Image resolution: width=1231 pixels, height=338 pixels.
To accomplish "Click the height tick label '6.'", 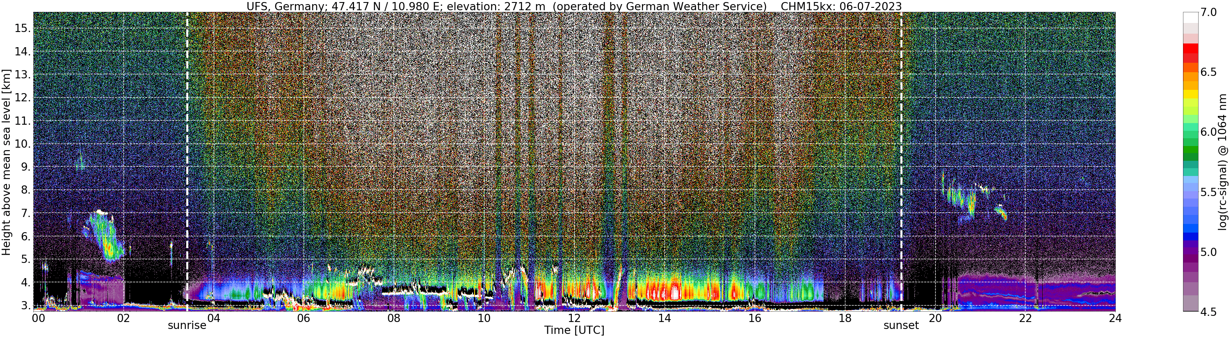I will click(26, 236).
